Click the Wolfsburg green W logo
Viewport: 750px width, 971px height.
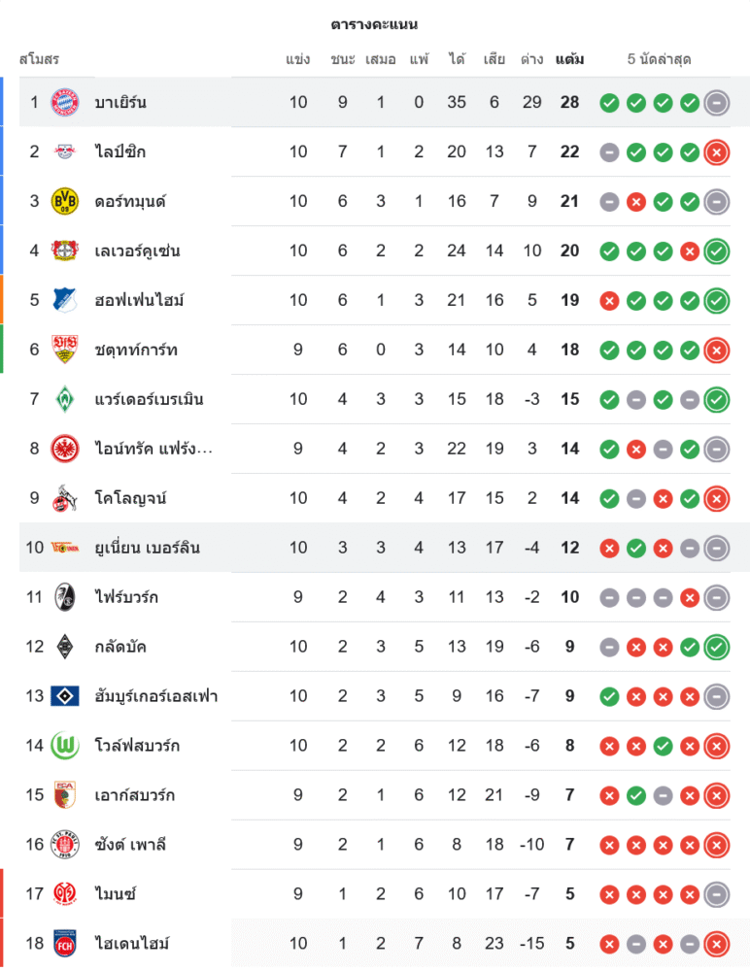point(64,746)
